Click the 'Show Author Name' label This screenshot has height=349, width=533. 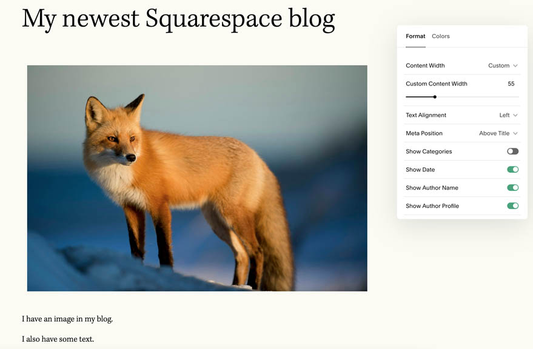click(432, 188)
